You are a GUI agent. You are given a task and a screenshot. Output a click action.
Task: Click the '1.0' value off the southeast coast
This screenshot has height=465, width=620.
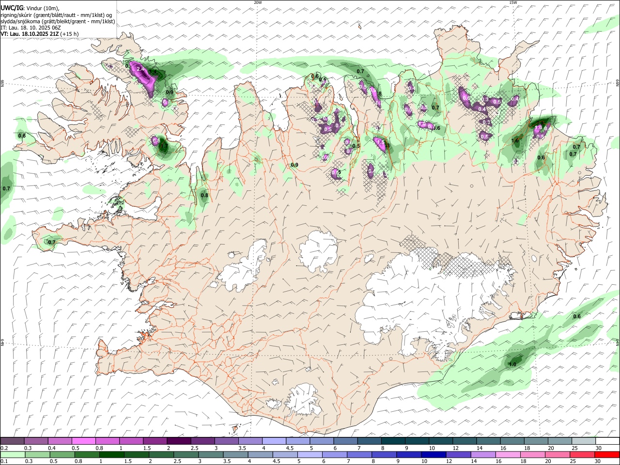point(513,364)
